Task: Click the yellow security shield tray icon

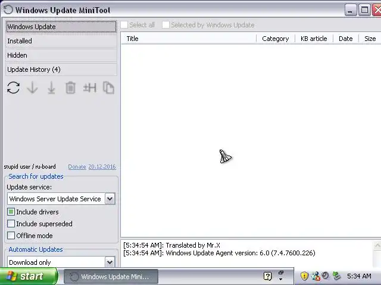Action: [x=304, y=276]
